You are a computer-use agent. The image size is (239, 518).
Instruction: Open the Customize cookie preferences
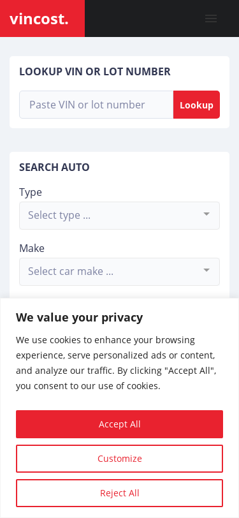tap(120, 459)
